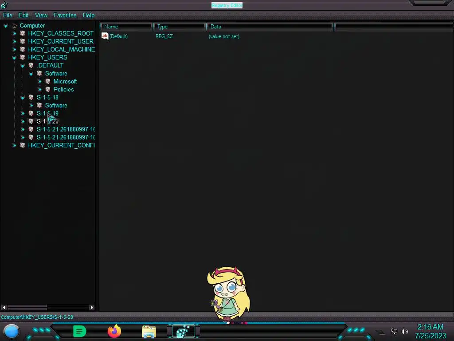Click the Star Butterfly desktop mascot
This screenshot has width=454, height=341.
click(x=229, y=295)
